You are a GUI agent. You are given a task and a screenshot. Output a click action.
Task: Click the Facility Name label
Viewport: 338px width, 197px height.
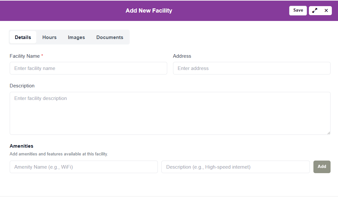pos(25,56)
